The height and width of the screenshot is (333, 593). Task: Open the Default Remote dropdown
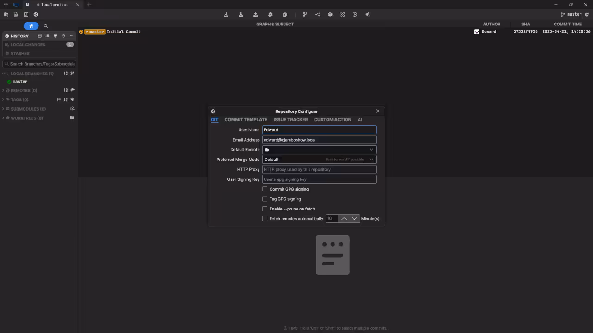319,149
